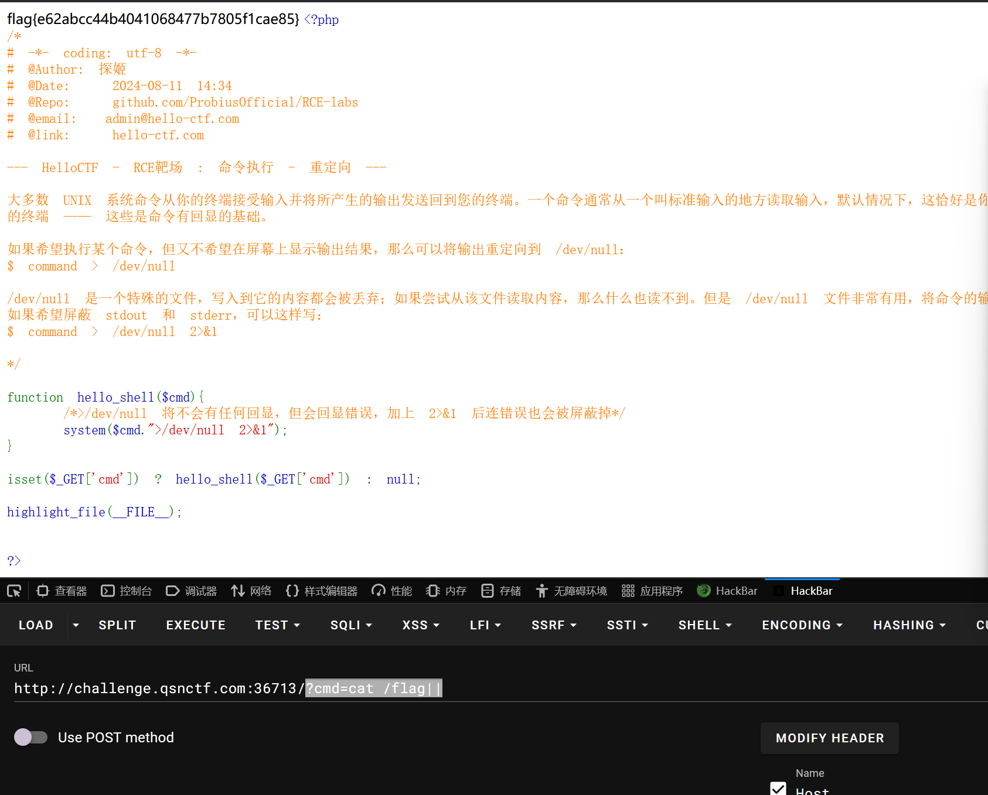Open the SSRF dropdown
This screenshot has width=988, height=795.
(x=554, y=625)
